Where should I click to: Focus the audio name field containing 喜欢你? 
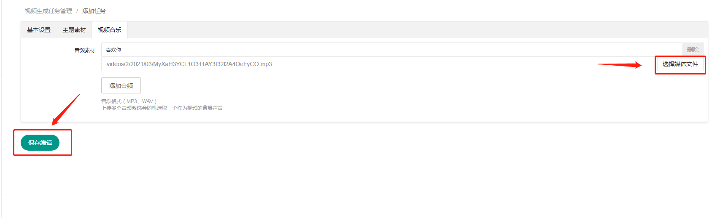pyautogui.click(x=380, y=50)
